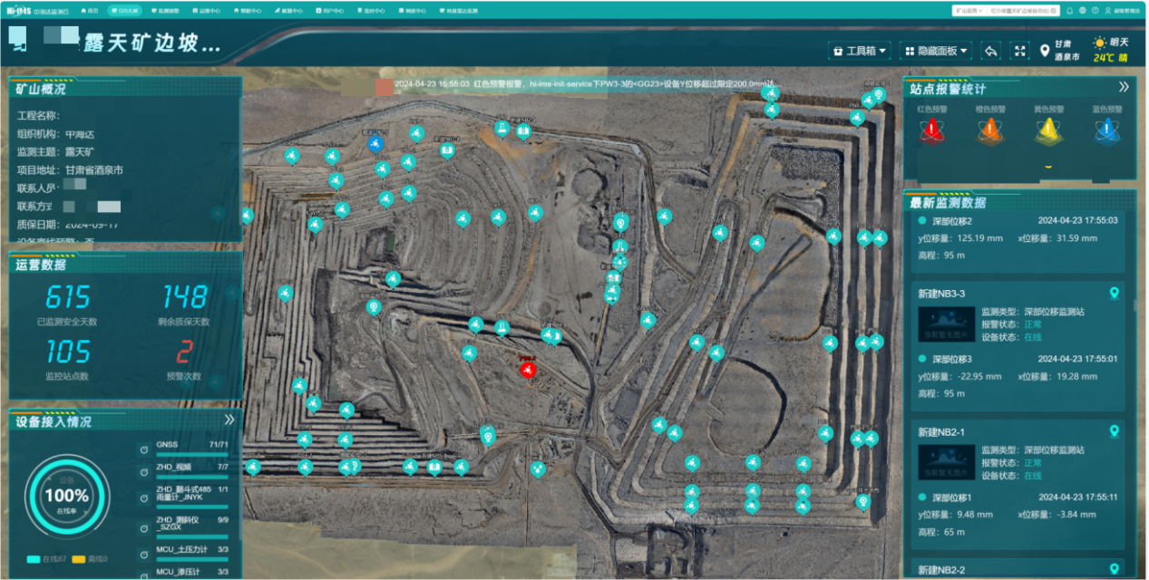Screen dimensions: 1149x580
Task: Click the red alarm map marker
Action: pyautogui.click(x=528, y=369)
